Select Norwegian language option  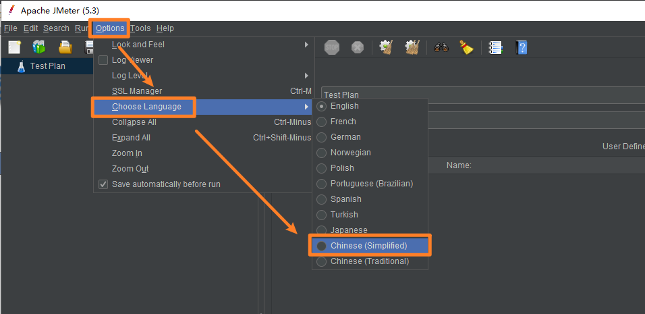370,153
